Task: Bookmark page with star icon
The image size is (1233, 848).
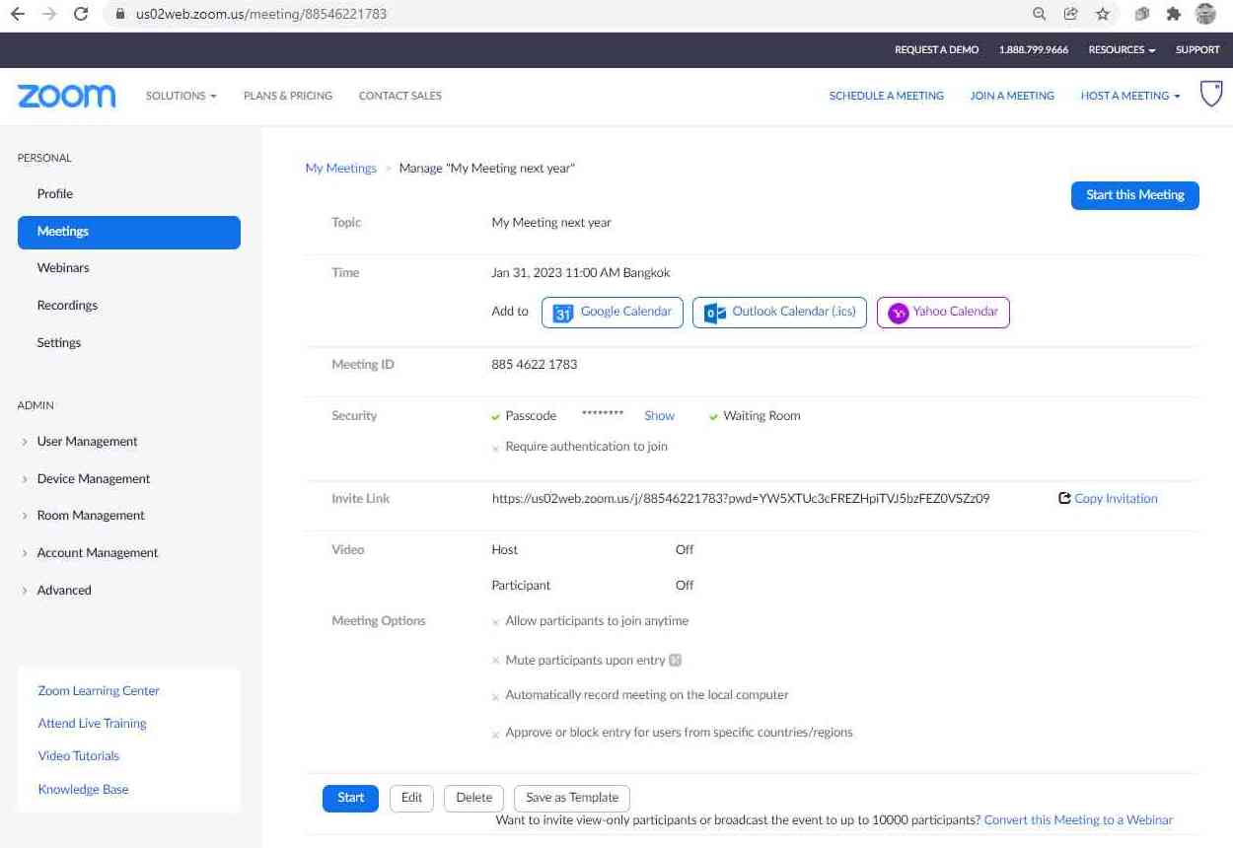Action: click(1103, 14)
